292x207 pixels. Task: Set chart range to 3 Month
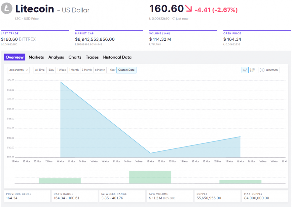tap(87, 70)
